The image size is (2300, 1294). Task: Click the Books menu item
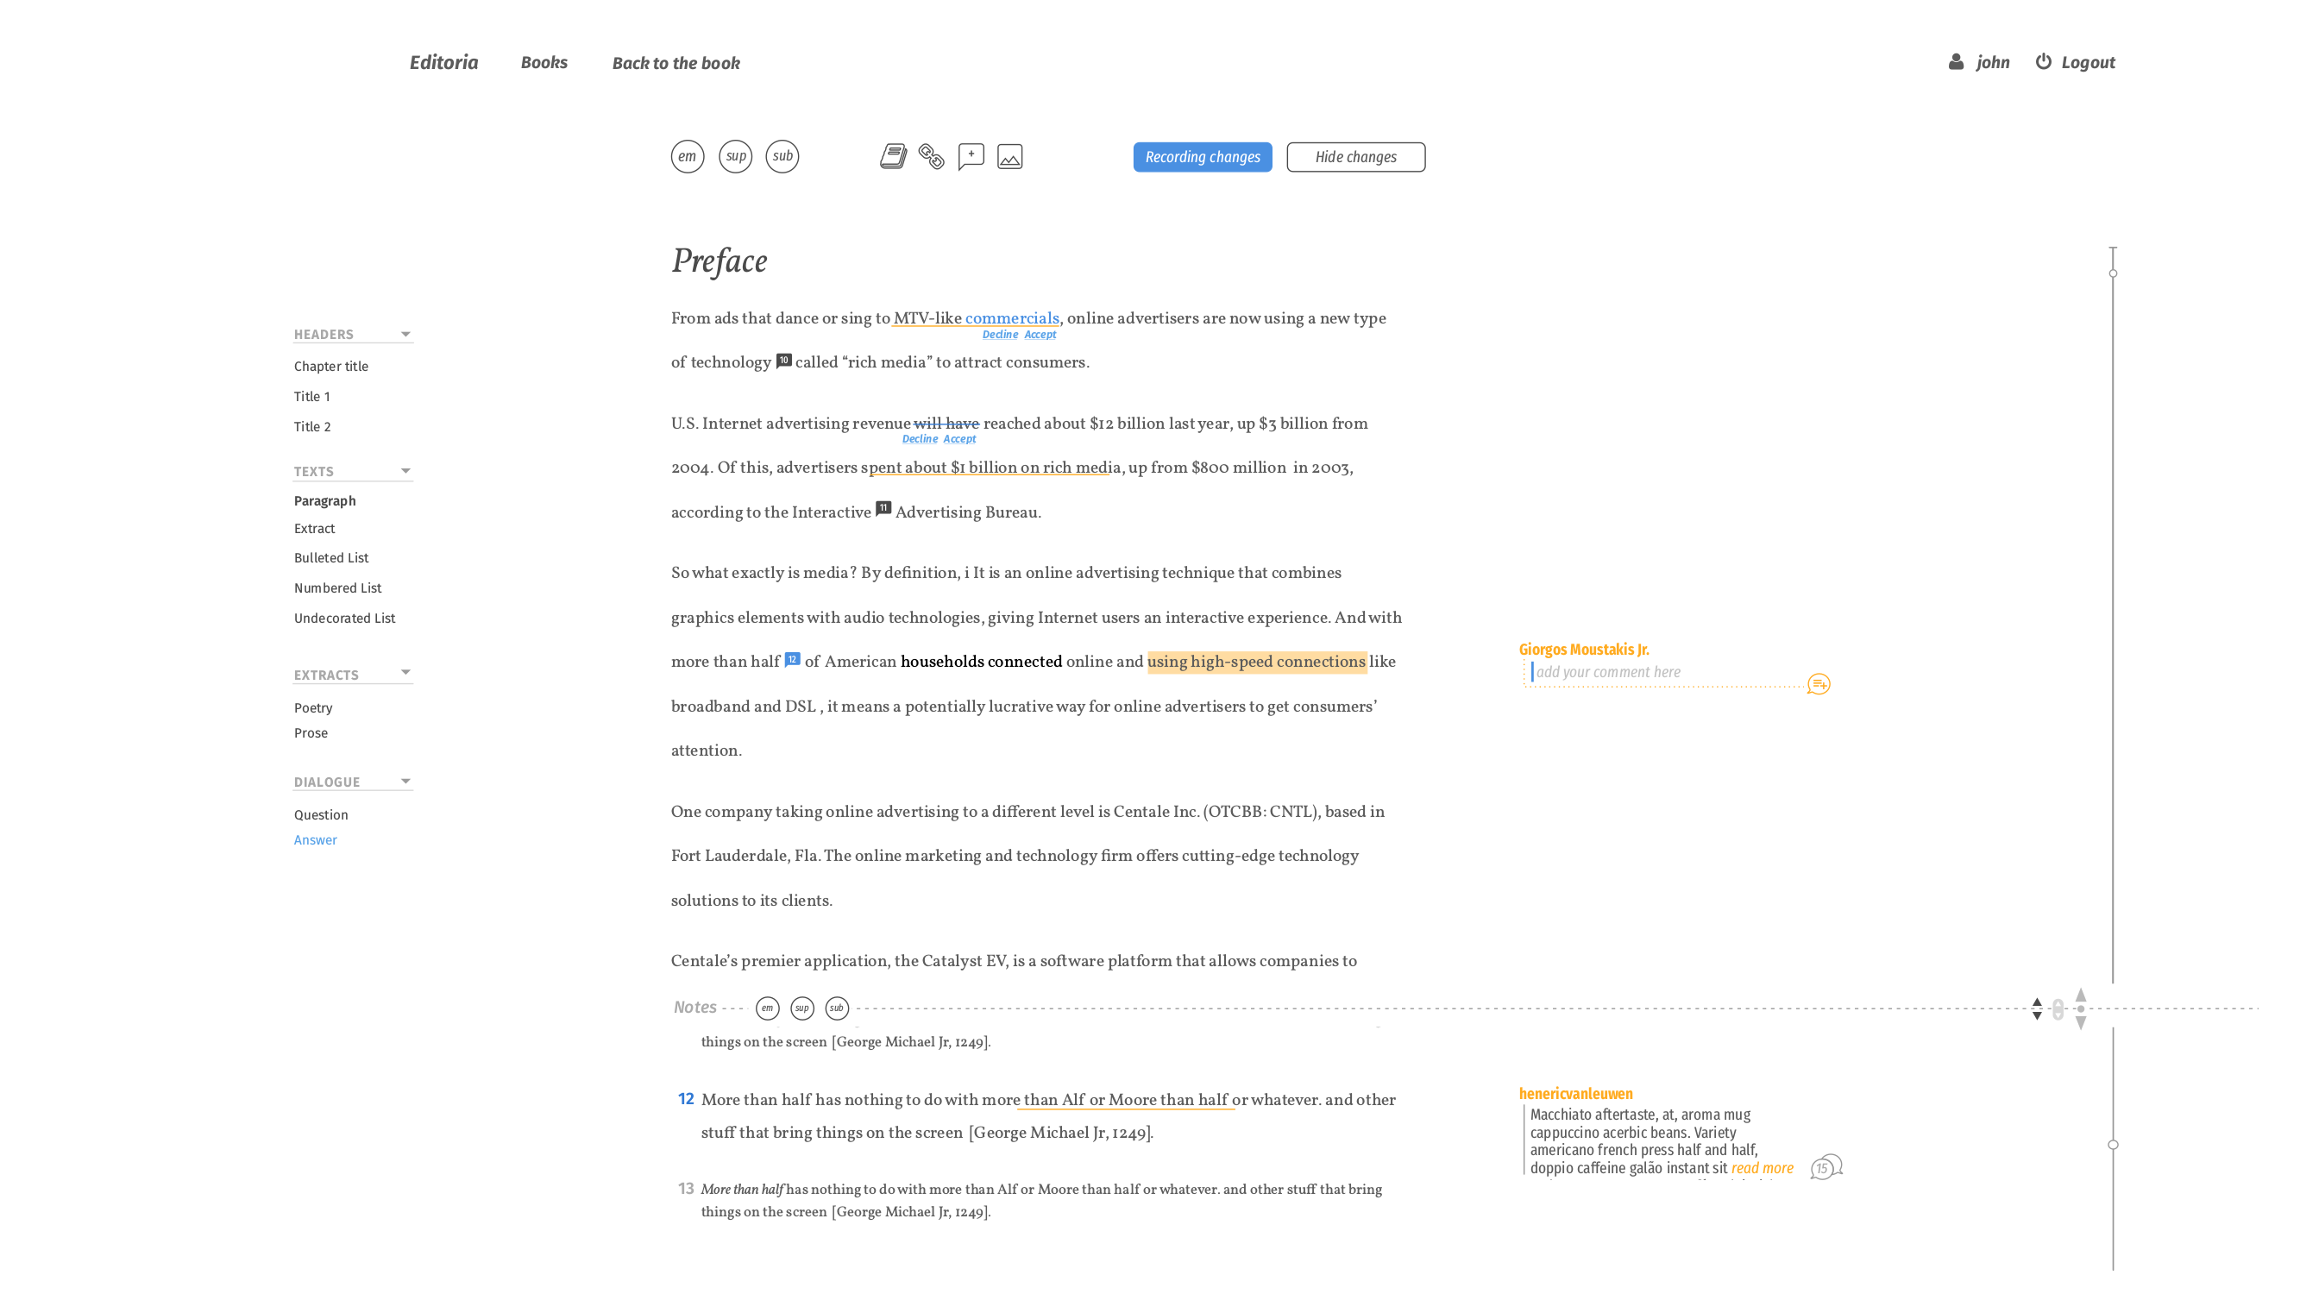click(x=544, y=61)
